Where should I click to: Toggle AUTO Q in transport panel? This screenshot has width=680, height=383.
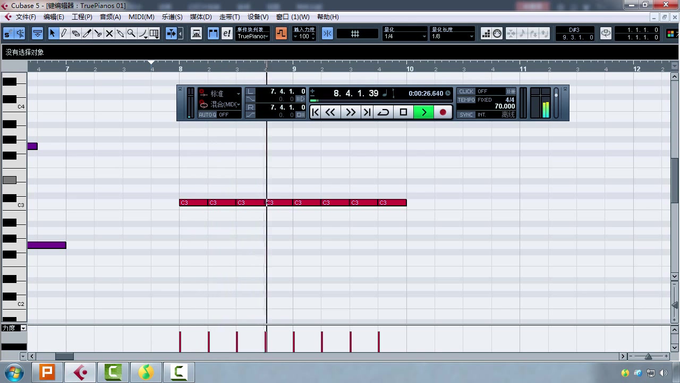coord(207,115)
